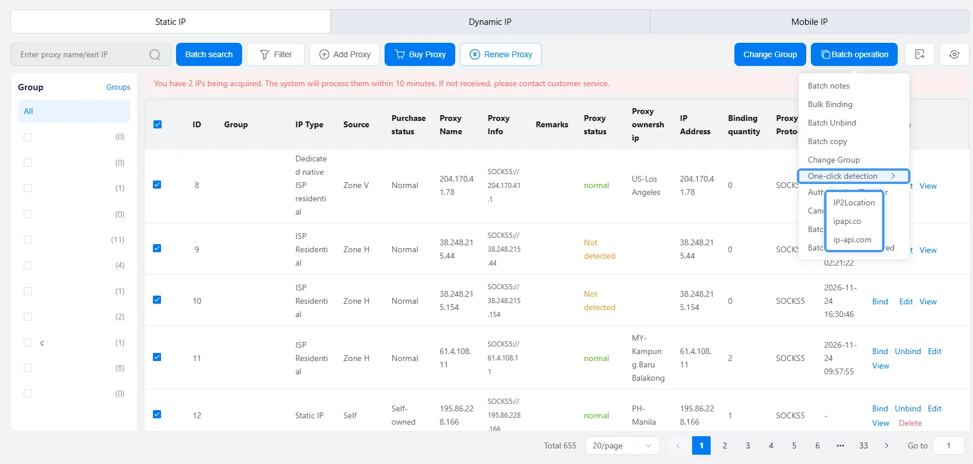
Task: Select the All group item
Action: [x=74, y=111]
